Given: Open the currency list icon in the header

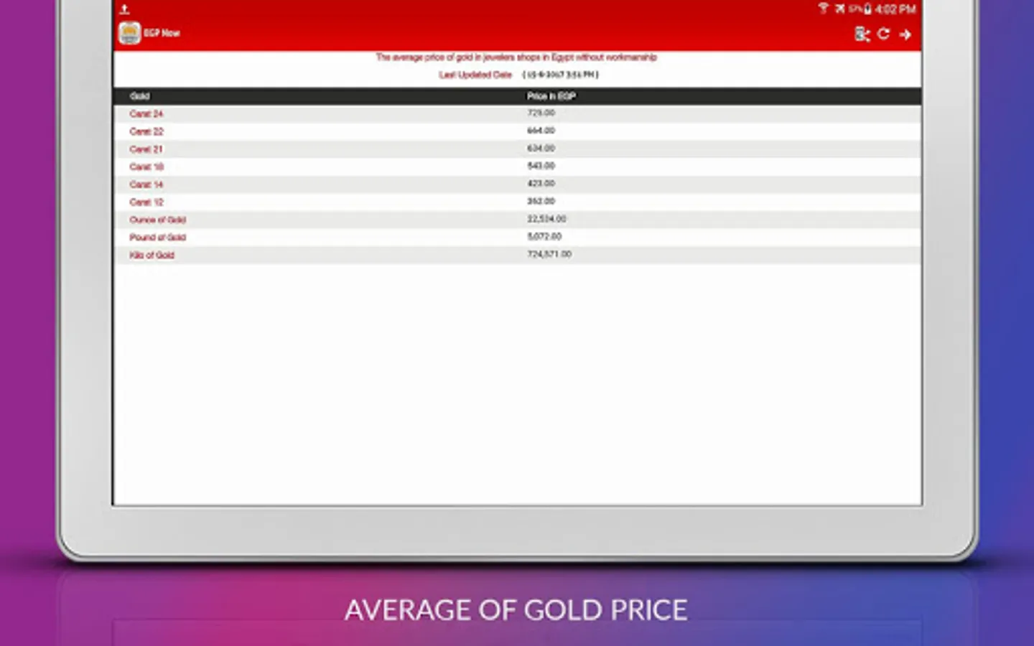Looking at the screenshot, I should pyautogui.click(x=862, y=34).
